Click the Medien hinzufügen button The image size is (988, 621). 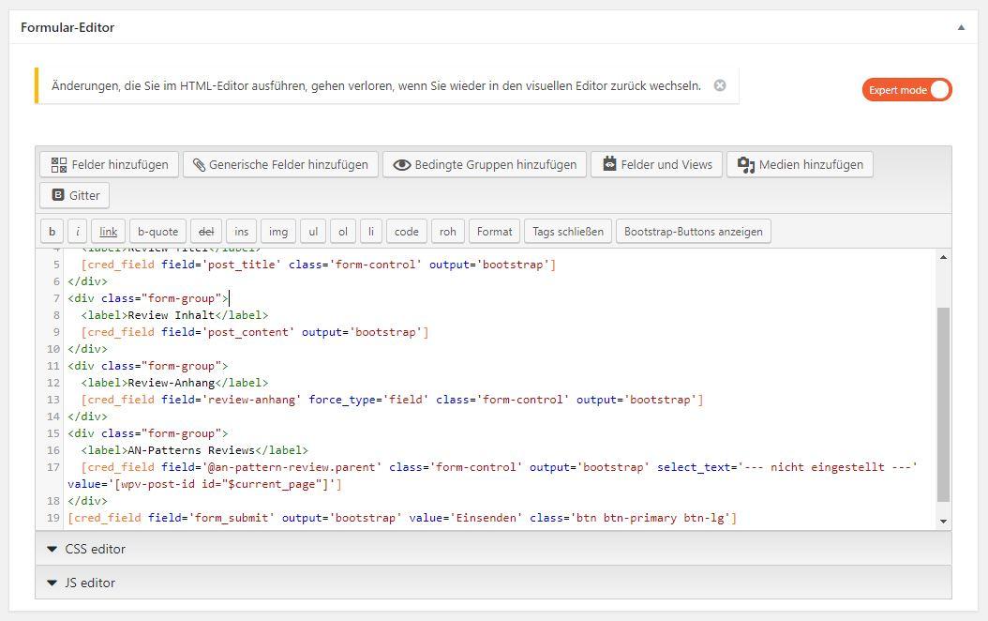pyautogui.click(x=800, y=164)
